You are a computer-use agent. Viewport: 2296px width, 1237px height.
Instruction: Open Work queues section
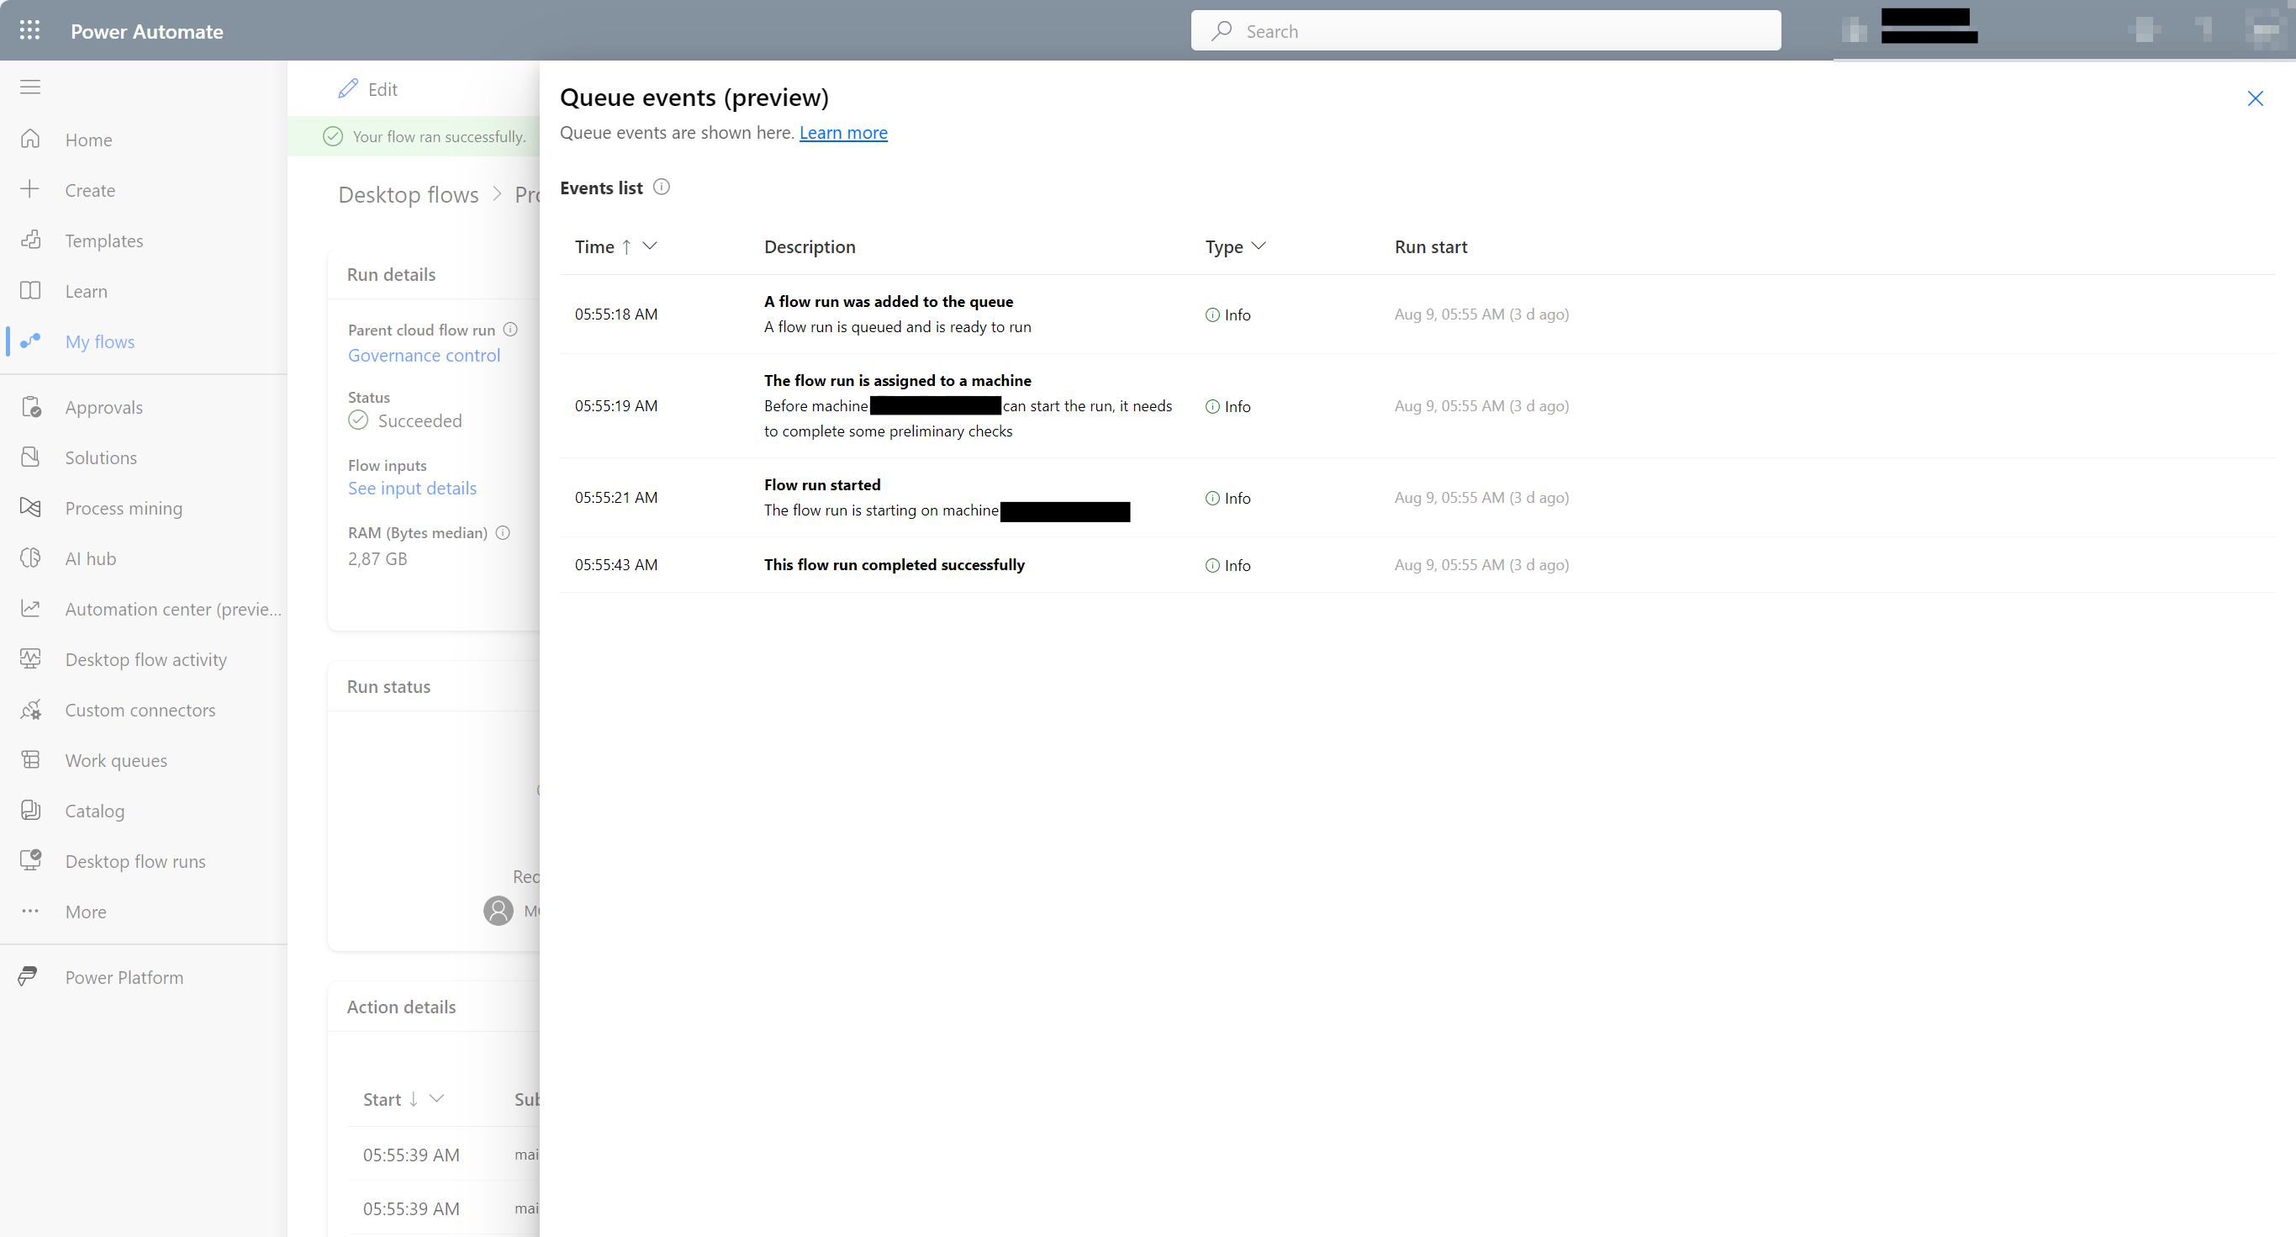pos(116,759)
